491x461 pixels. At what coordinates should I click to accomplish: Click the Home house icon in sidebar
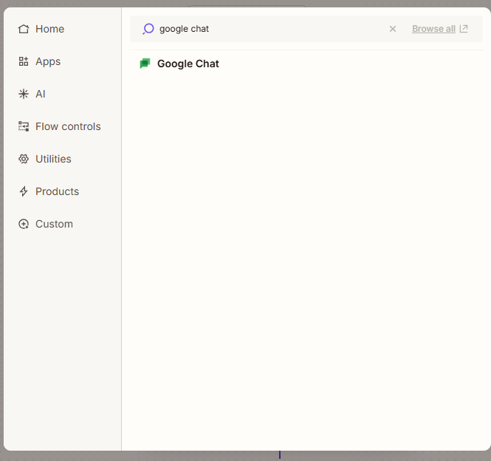[24, 29]
